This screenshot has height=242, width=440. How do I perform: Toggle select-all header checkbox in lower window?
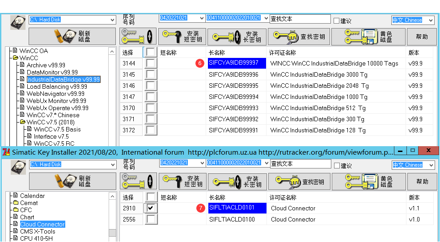[x=151, y=197]
